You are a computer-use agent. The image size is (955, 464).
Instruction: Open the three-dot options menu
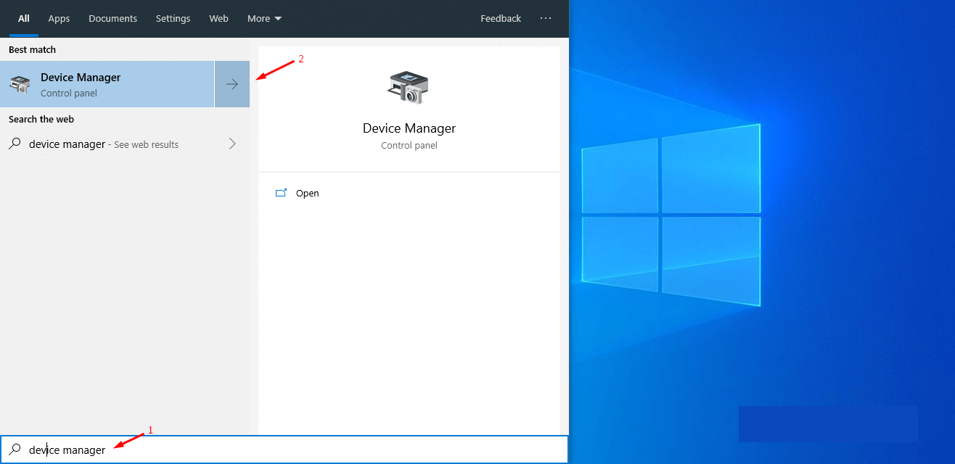(546, 18)
